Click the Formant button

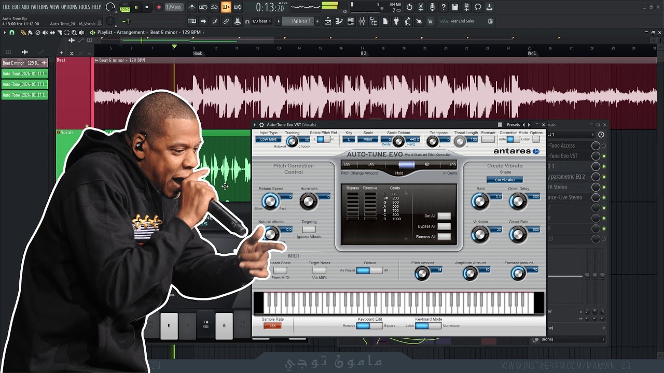pyautogui.click(x=488, y=139)
